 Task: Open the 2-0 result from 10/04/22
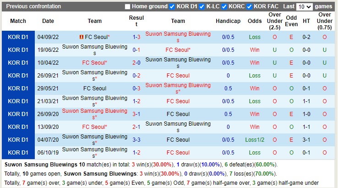coord(136,63)
